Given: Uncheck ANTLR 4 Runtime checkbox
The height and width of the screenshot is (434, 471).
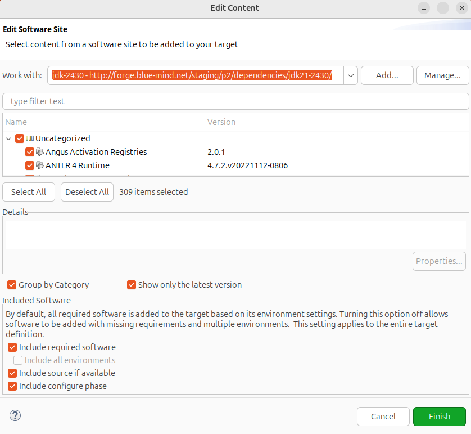Looking at the screenshot, I should coord(30,165).
